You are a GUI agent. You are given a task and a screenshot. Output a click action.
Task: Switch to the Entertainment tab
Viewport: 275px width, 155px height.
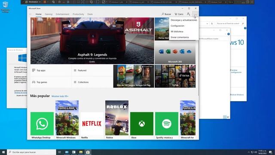[x=62, y=14]
